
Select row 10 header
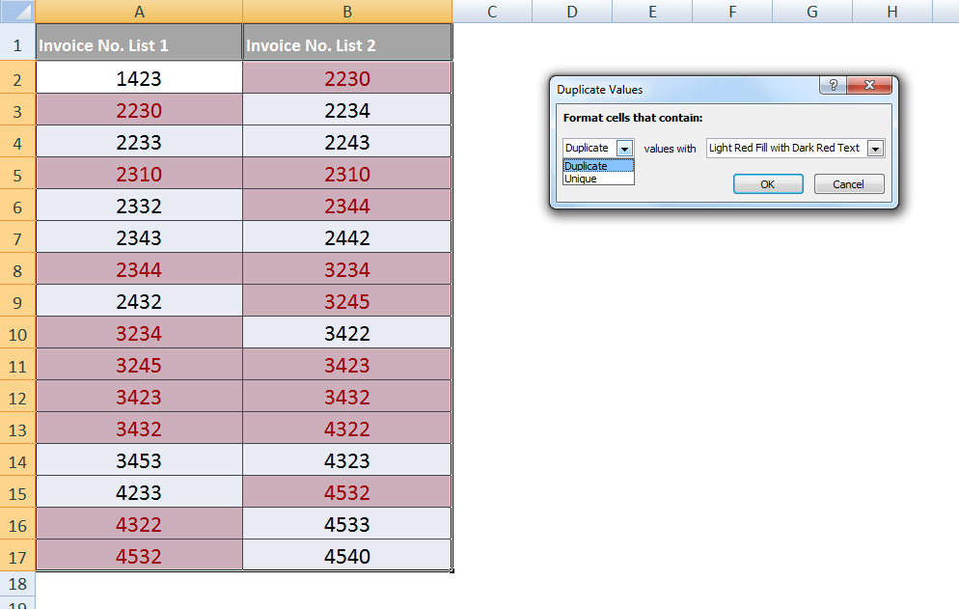point(17,332)
